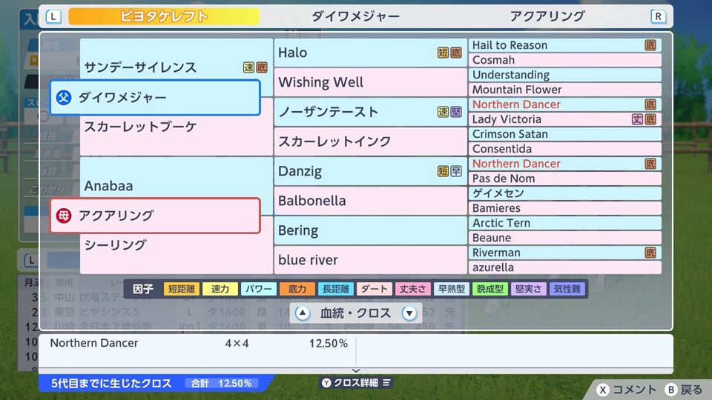Click the 底 factor icon on サンデーサイレンス
This screenshot has height=400, width=712.
click(x=262, y=67)
